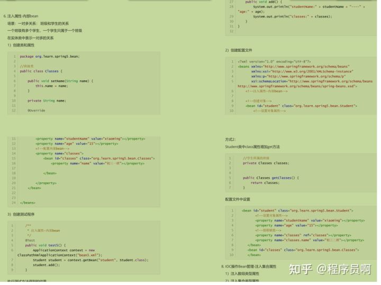The height and width of the screenshot is (285, 381).
Task: Click the code line 'public void test5() {'
Action: point(46,245)
